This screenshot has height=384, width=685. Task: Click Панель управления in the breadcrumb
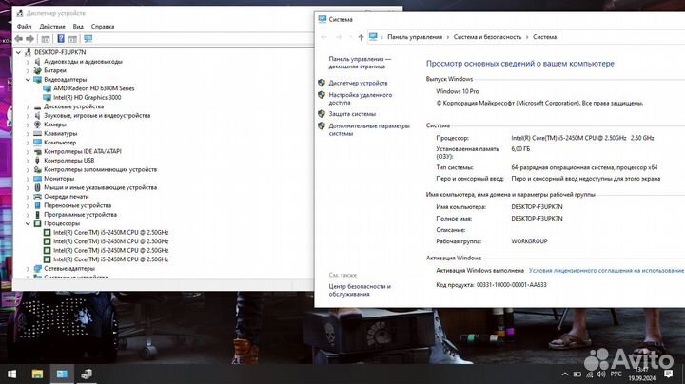(x=415, y=37)
